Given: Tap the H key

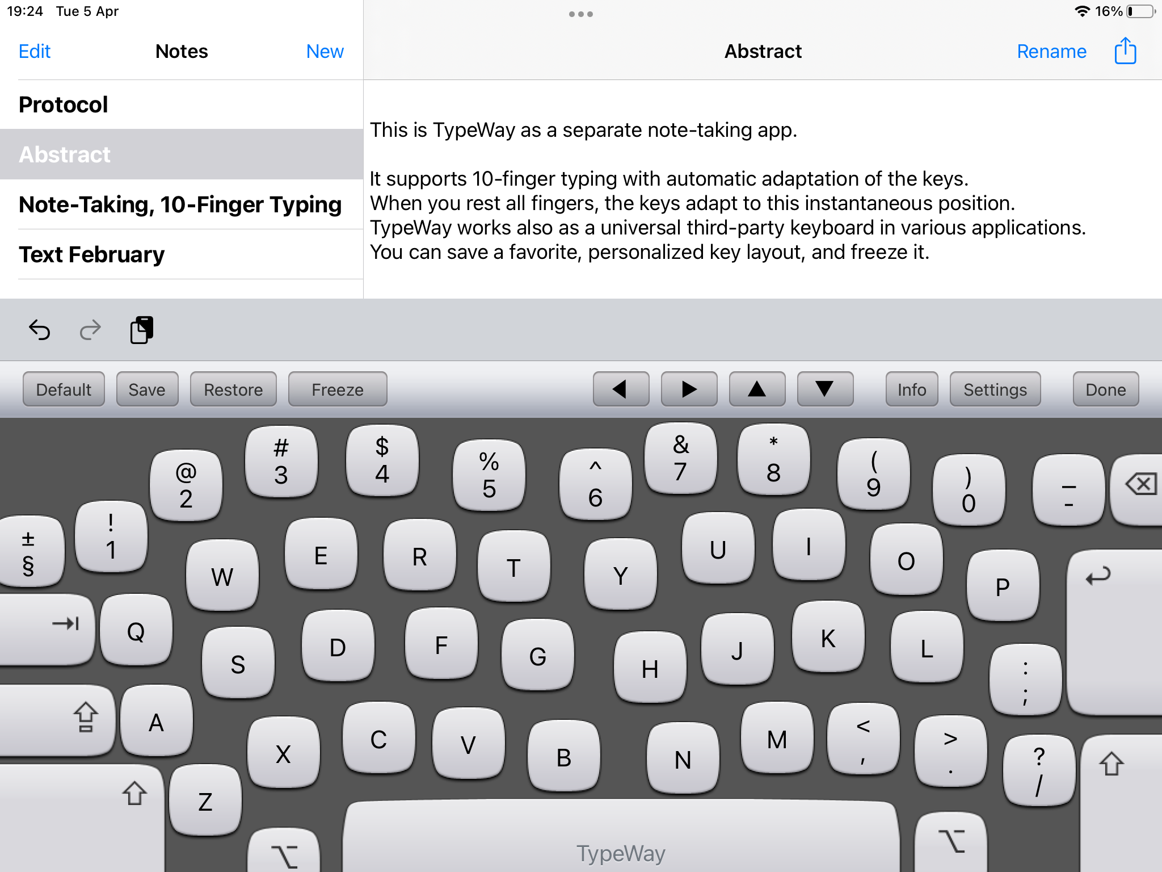Looking at the screenshot, I should click(650, 667).
